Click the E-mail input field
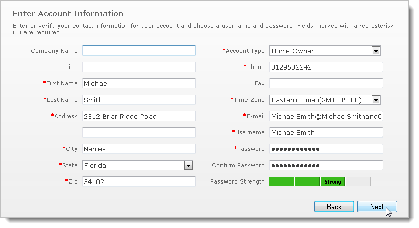 [326, 116]
